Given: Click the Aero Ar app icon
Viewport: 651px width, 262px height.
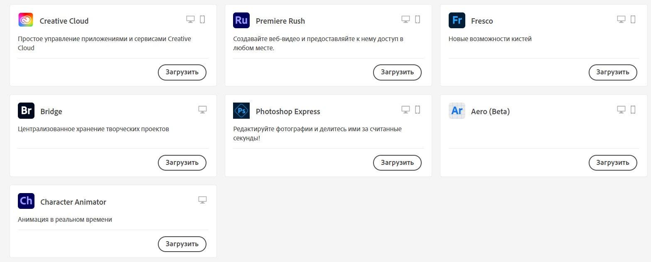Looking at the screenshot, I should [457, 111].
